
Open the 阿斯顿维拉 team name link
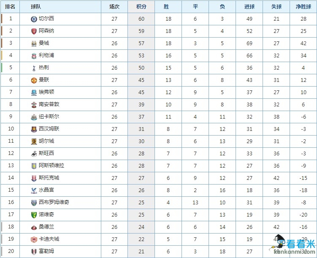tap(51, 166)
